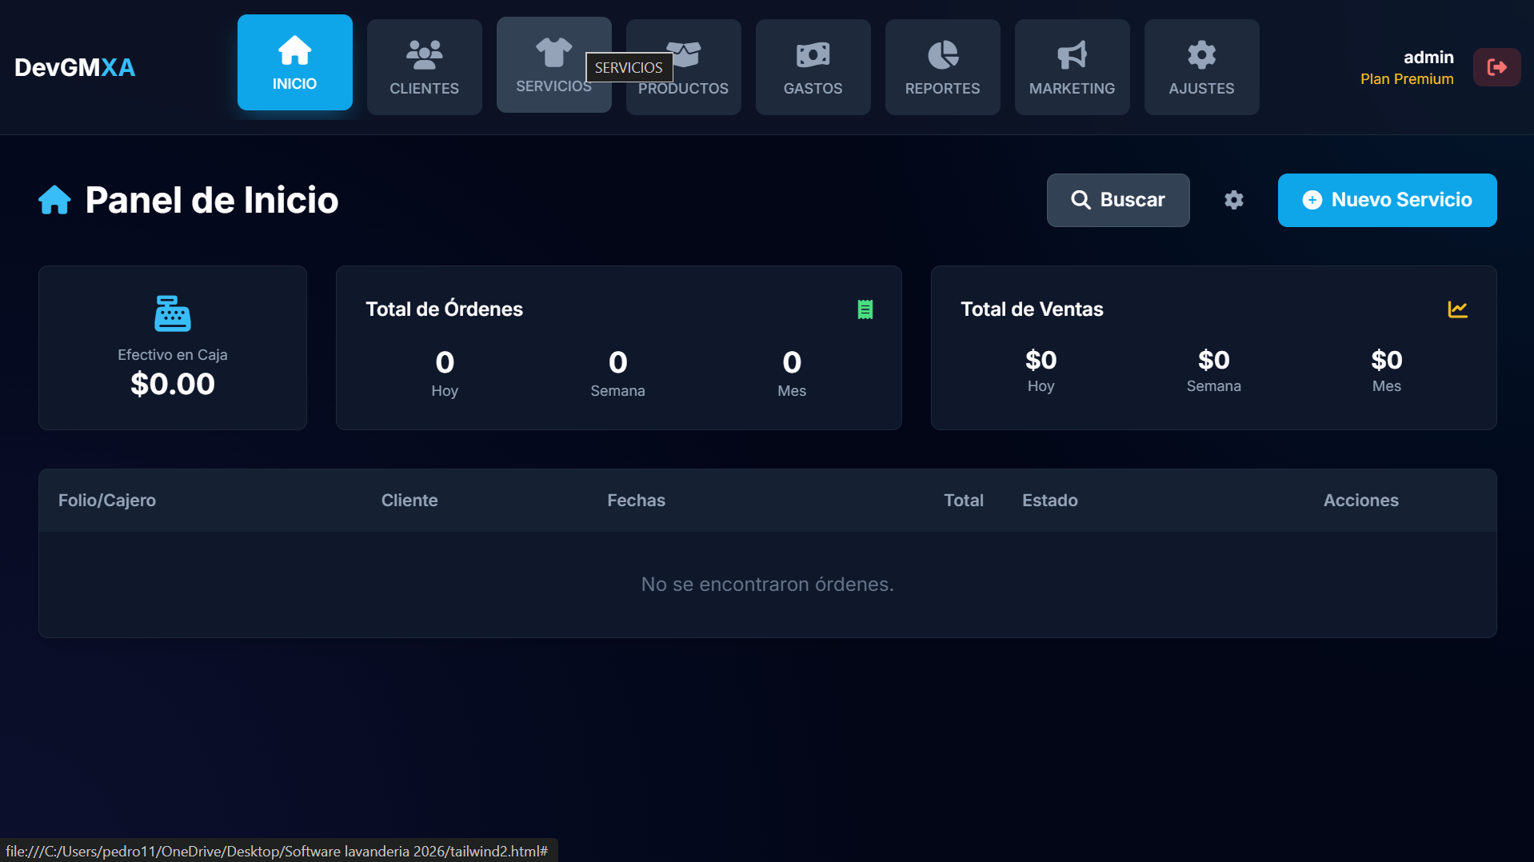Click the Mes sales amount
This screenshot has width=1534, height=862.
tap(1386, 361)
